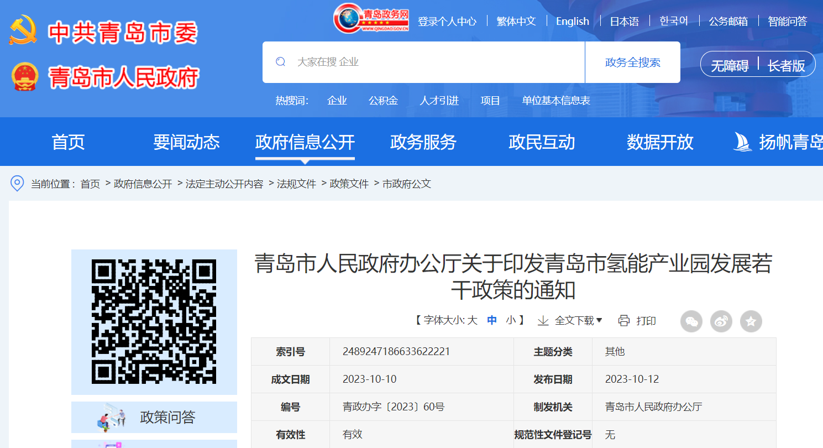Click 成文日期 value 2023-10-10
The width and height of the screenshot is (823, 448).
click(x=370, y=379)
